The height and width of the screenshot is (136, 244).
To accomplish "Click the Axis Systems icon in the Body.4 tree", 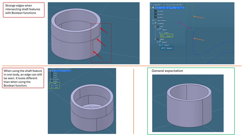I will [x=52, y=79].
